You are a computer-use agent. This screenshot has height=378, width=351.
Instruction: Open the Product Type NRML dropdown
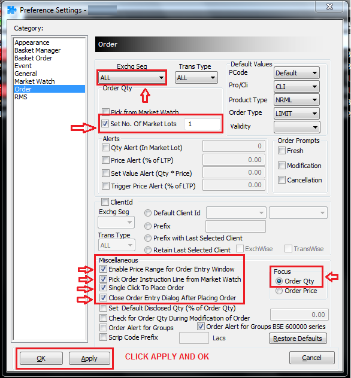pos(296,100)
